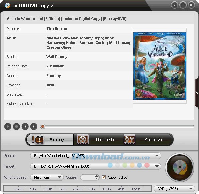Screen dimensions: 199x194
Task: Open the title bar menu arrow button
Action: tap(175, 5)
